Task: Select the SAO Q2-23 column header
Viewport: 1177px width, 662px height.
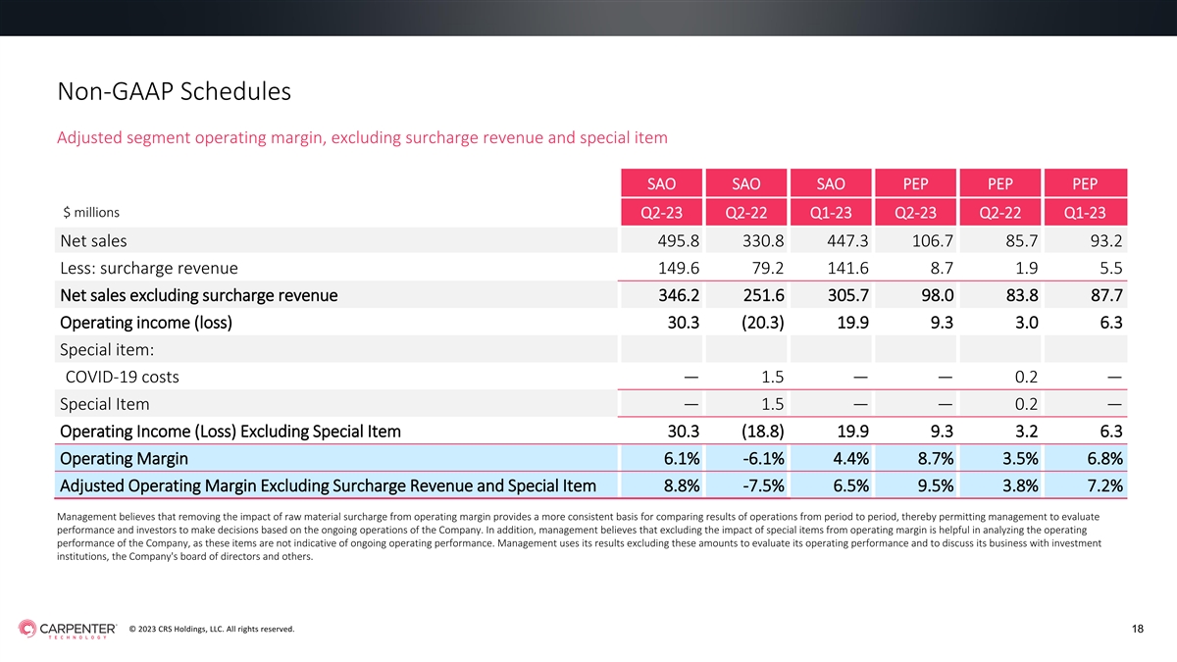Action: [660, 198]
